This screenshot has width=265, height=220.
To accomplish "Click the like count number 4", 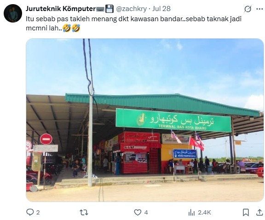I will (146, 213).
